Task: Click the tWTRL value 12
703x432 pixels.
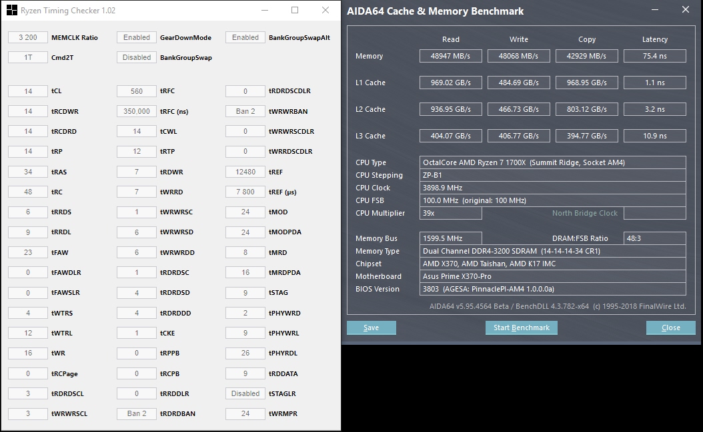Action: [x=28, y=333]
